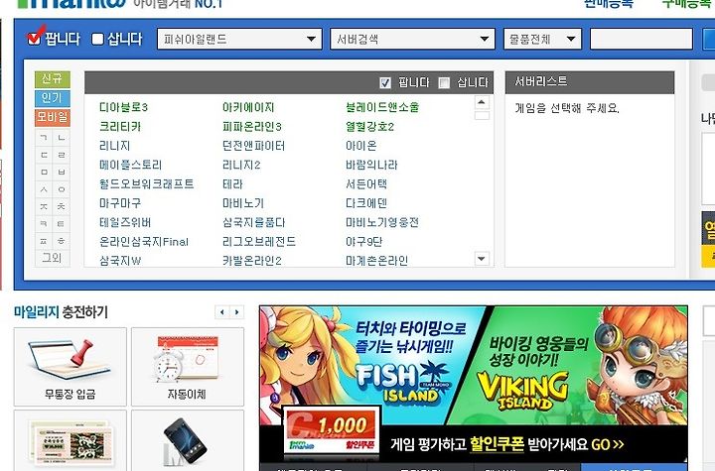This screenshot has height=471, width=715.
Task: Filter games by consonant ㅁ
Action: [x=44, y=173]
